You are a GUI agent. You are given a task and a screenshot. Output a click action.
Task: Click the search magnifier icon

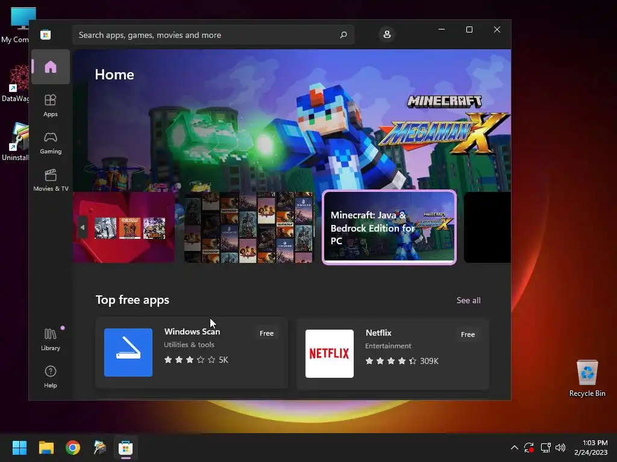click(343, 35)
